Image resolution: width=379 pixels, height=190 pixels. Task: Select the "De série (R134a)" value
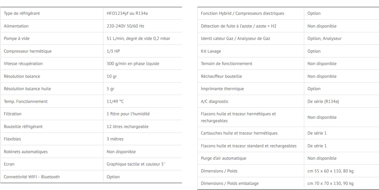click(323, 102)
